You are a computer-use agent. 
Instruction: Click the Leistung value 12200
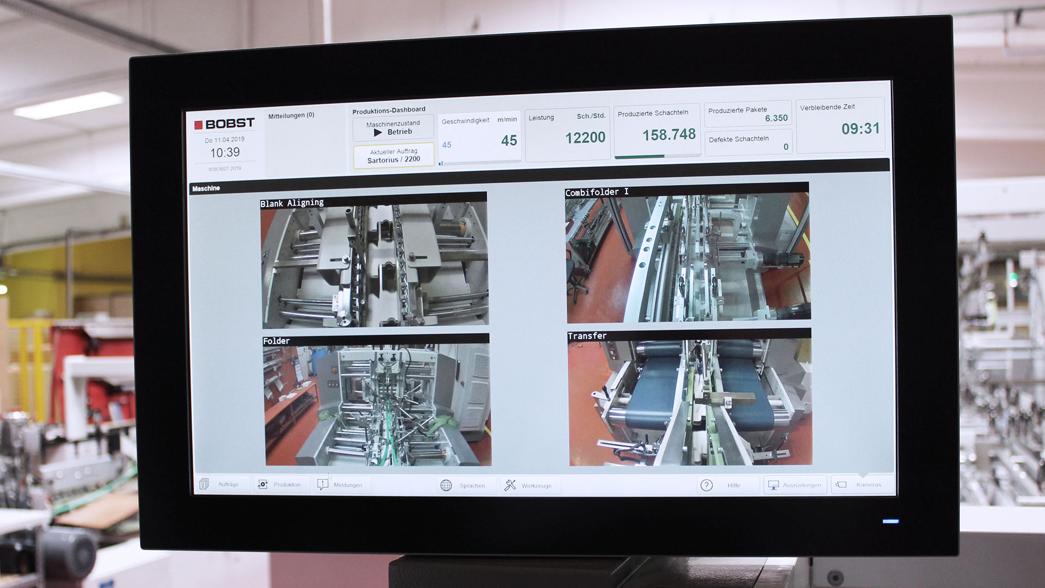[x=585, y=138]
